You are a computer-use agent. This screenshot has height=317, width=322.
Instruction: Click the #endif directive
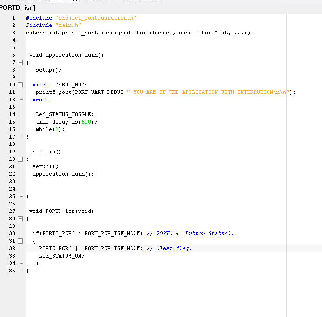coord(42,99)
